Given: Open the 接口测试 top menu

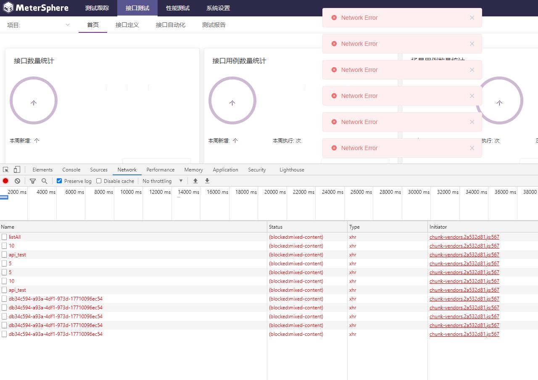Looking at the screenshot, I should pyautogui.click(x=137, y=8).
